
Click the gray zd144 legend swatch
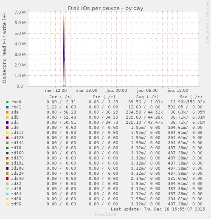coord(7,143)
